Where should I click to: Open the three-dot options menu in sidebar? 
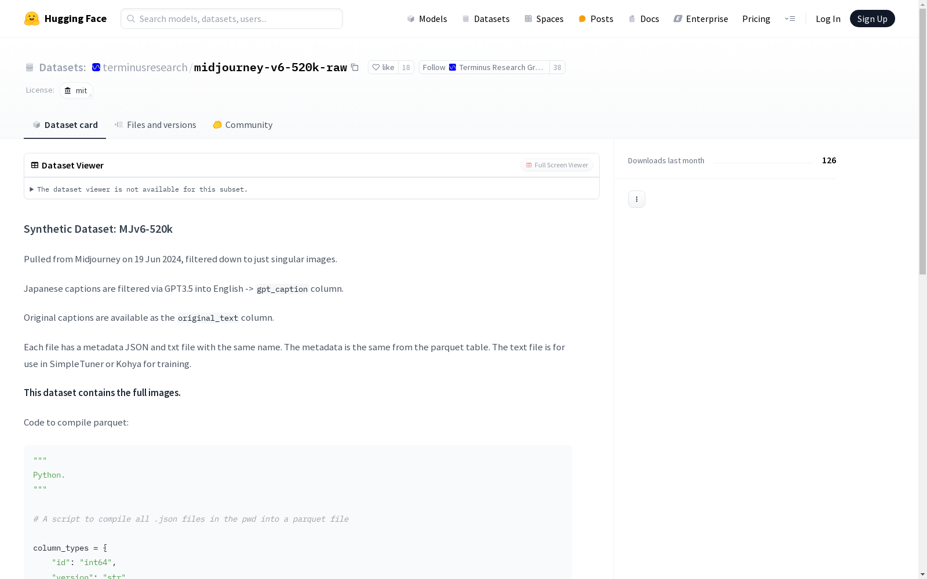pos(637,199)
